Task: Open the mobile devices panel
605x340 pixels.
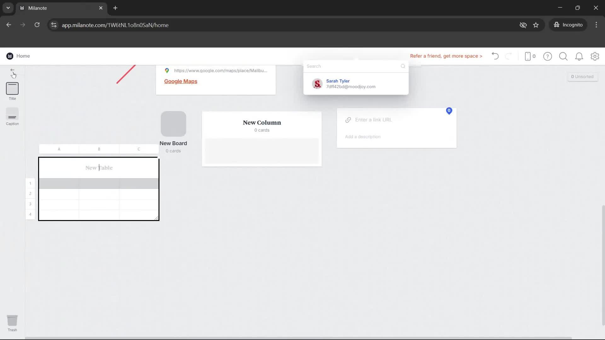Action: click(529, 56)
